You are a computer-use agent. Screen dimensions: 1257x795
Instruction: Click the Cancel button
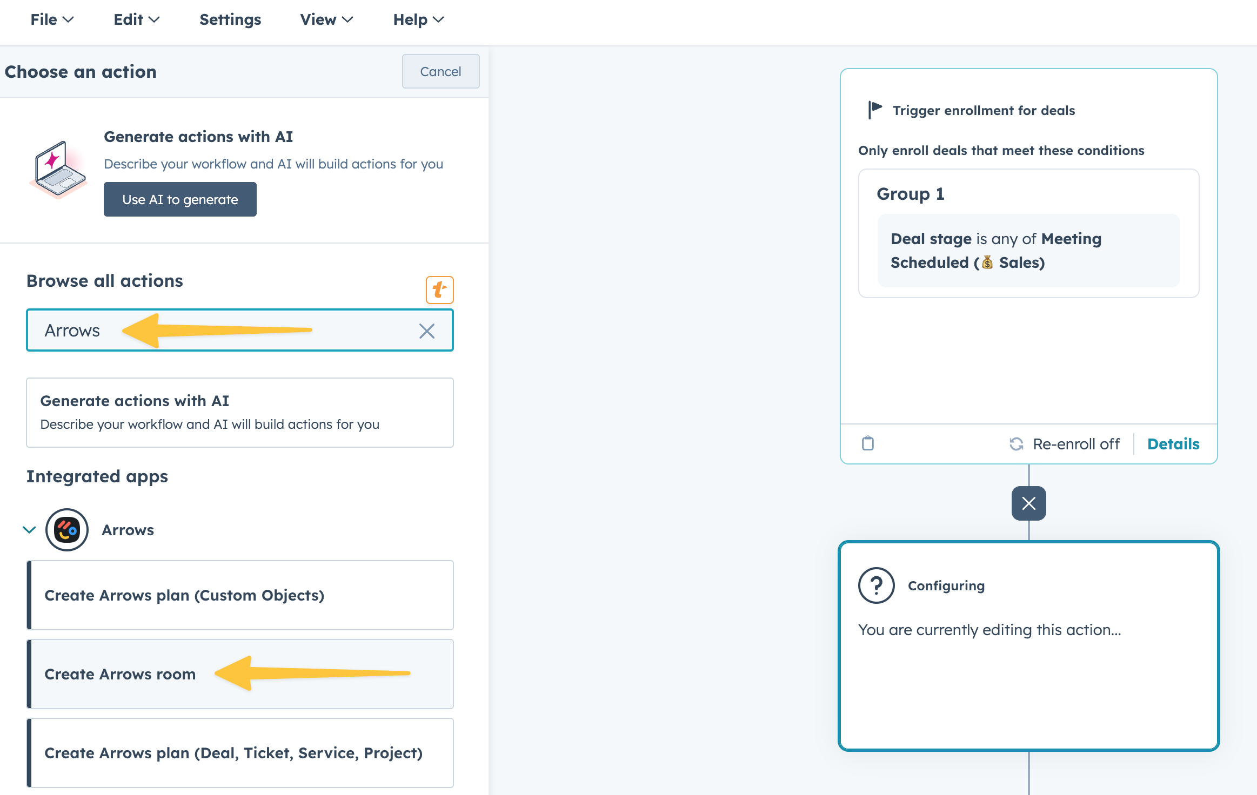[x=440, y=71]
